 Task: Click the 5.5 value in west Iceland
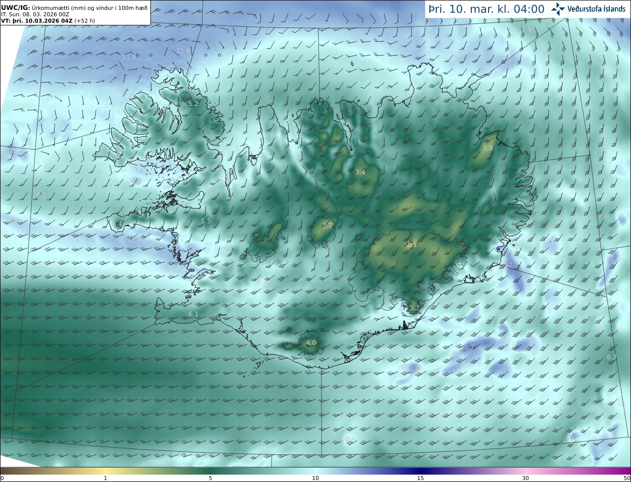[206, 221]
